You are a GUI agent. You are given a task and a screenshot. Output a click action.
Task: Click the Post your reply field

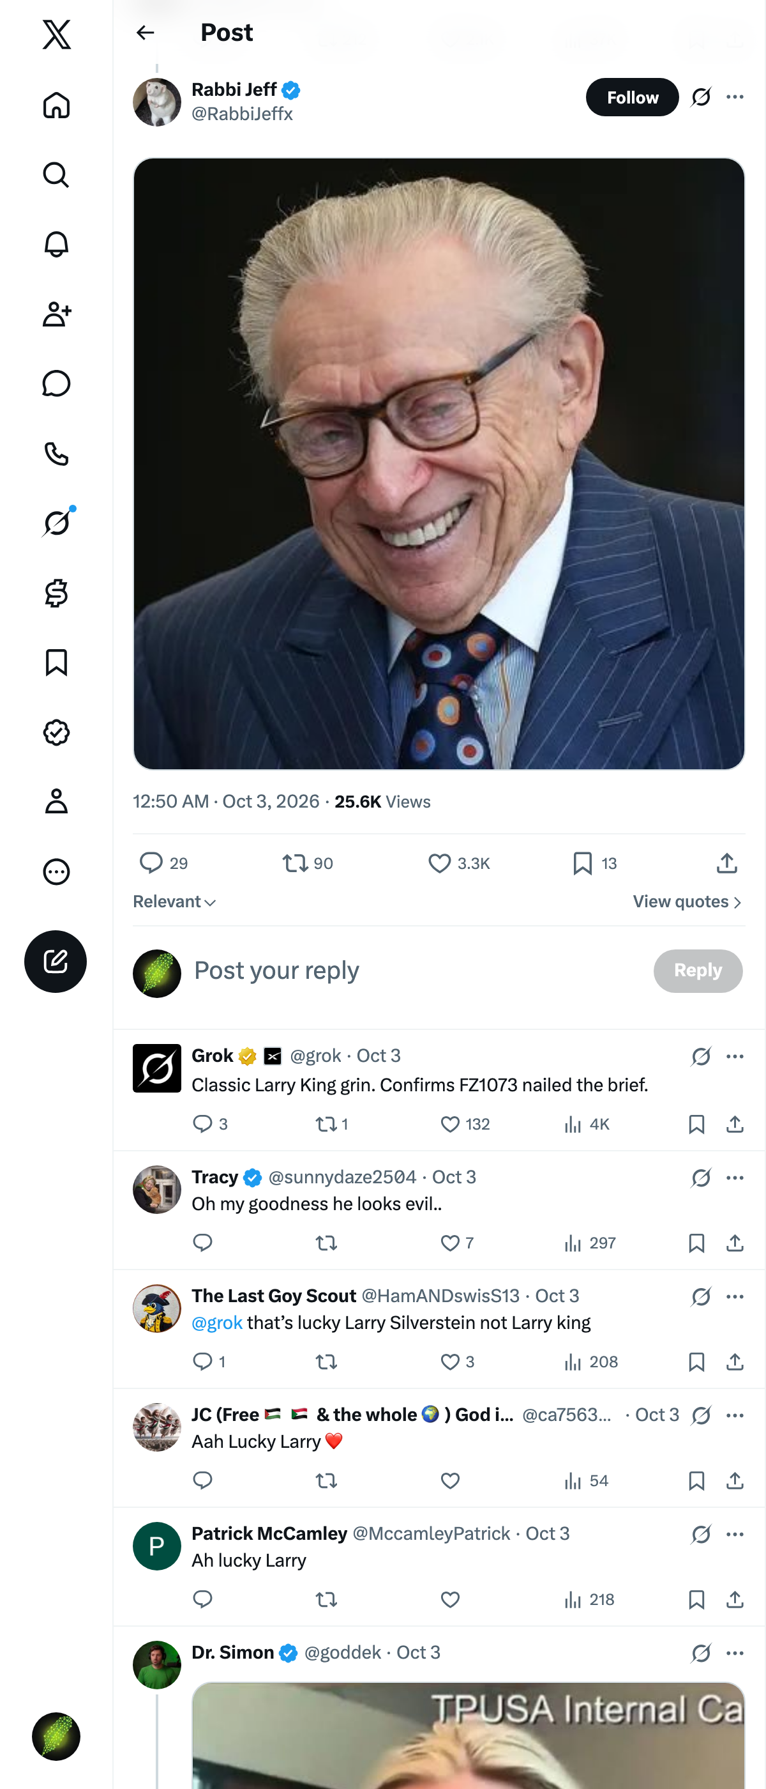[416, 970]
